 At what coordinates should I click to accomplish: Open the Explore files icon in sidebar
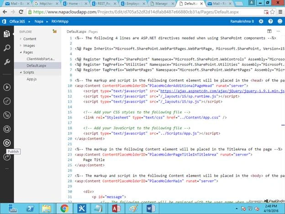pos(7,34)
